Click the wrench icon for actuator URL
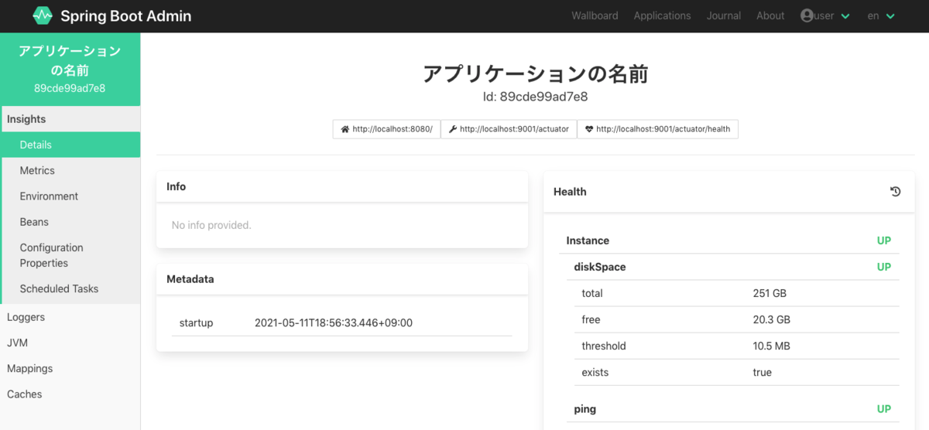The height and width of the screenshot is (430, 929). pos(453,129)
